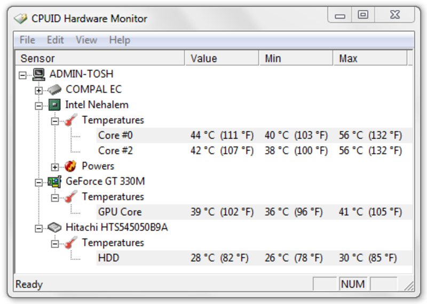Select the ADMIN-TOSH tree label
Screen dimensions: 427x304
(x=81, y=74)
